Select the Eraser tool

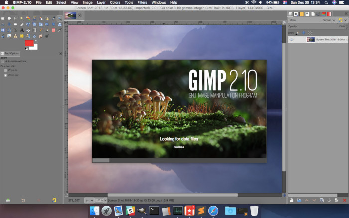53,30
